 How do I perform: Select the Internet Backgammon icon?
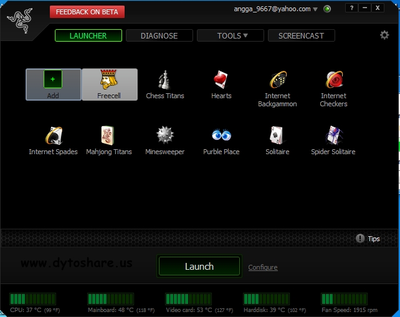(x=278, y=80)
